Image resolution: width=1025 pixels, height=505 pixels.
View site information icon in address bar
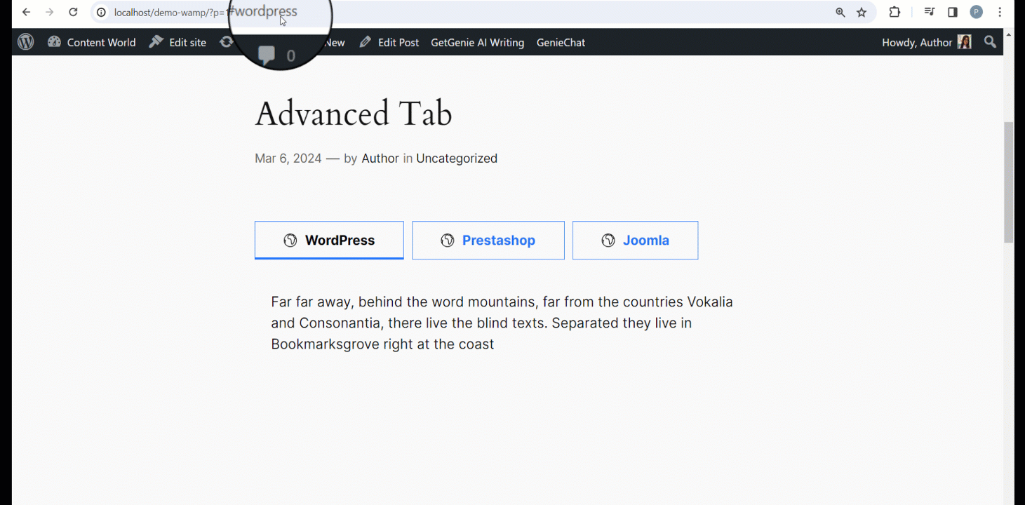tap(101, 12)
